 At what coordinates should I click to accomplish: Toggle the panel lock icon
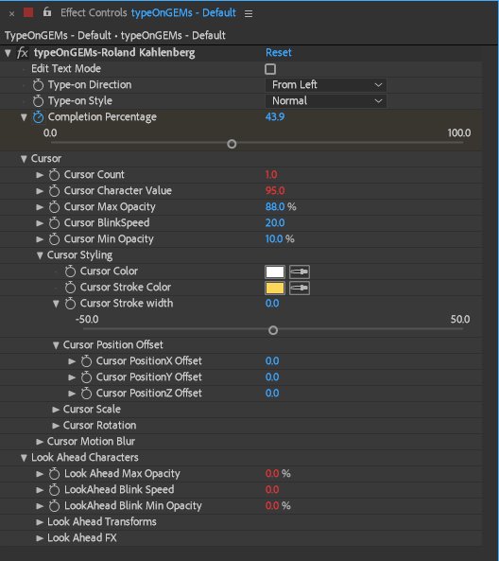[x=47, y=12]
